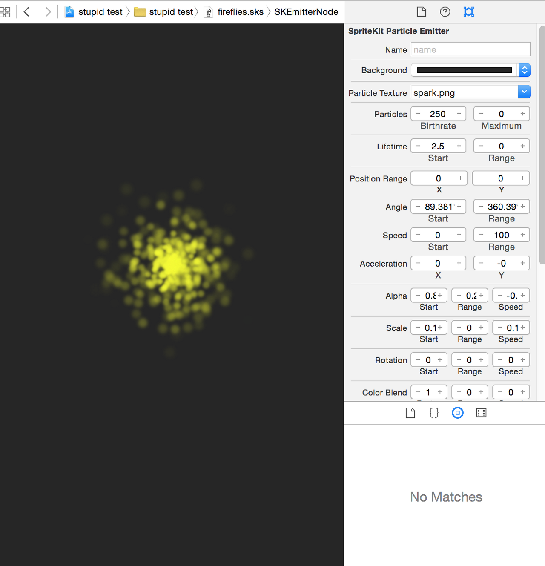Open the Particle Texture dropdown arrow
This screenshot has width=545, height=566.
(524, 92)
